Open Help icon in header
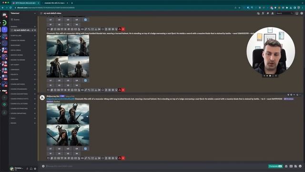 [x=302, y=13]
